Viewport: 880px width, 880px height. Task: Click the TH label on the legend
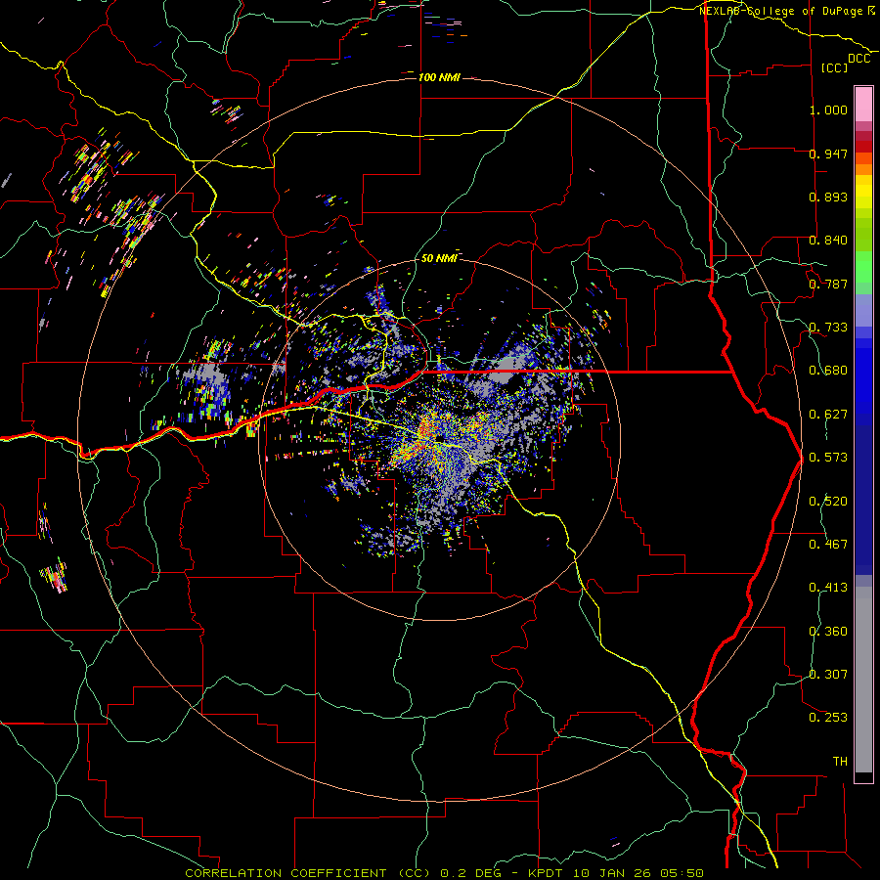[840, 762]
